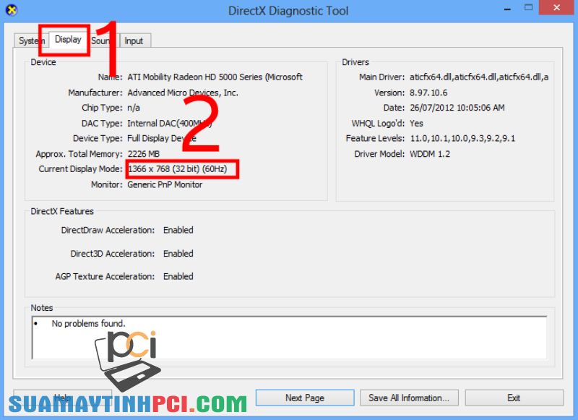
Task: Click inside the Notes text box
Action: (290, 338)
